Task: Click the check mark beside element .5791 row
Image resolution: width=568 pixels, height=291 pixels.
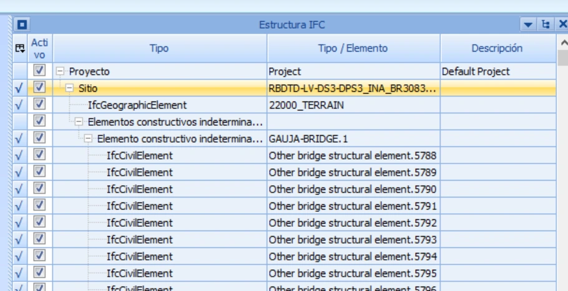Action: 20,206
